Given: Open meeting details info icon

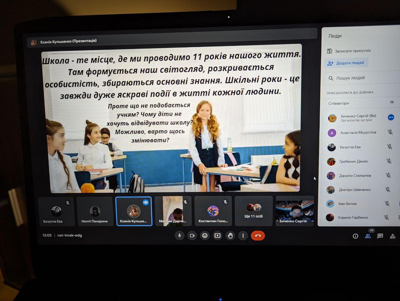Looking at the screenshot, I should coord(355,236).
